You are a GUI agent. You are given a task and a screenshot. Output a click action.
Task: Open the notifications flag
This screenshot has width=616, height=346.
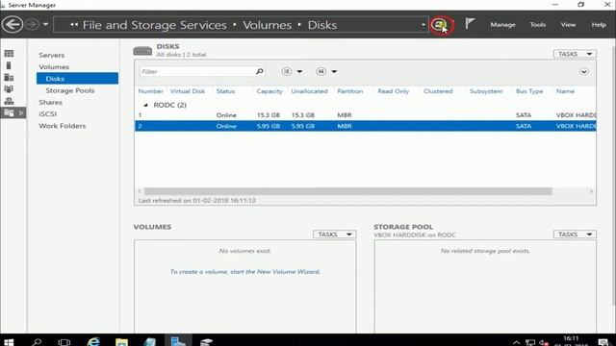click(x=470, y=23)
